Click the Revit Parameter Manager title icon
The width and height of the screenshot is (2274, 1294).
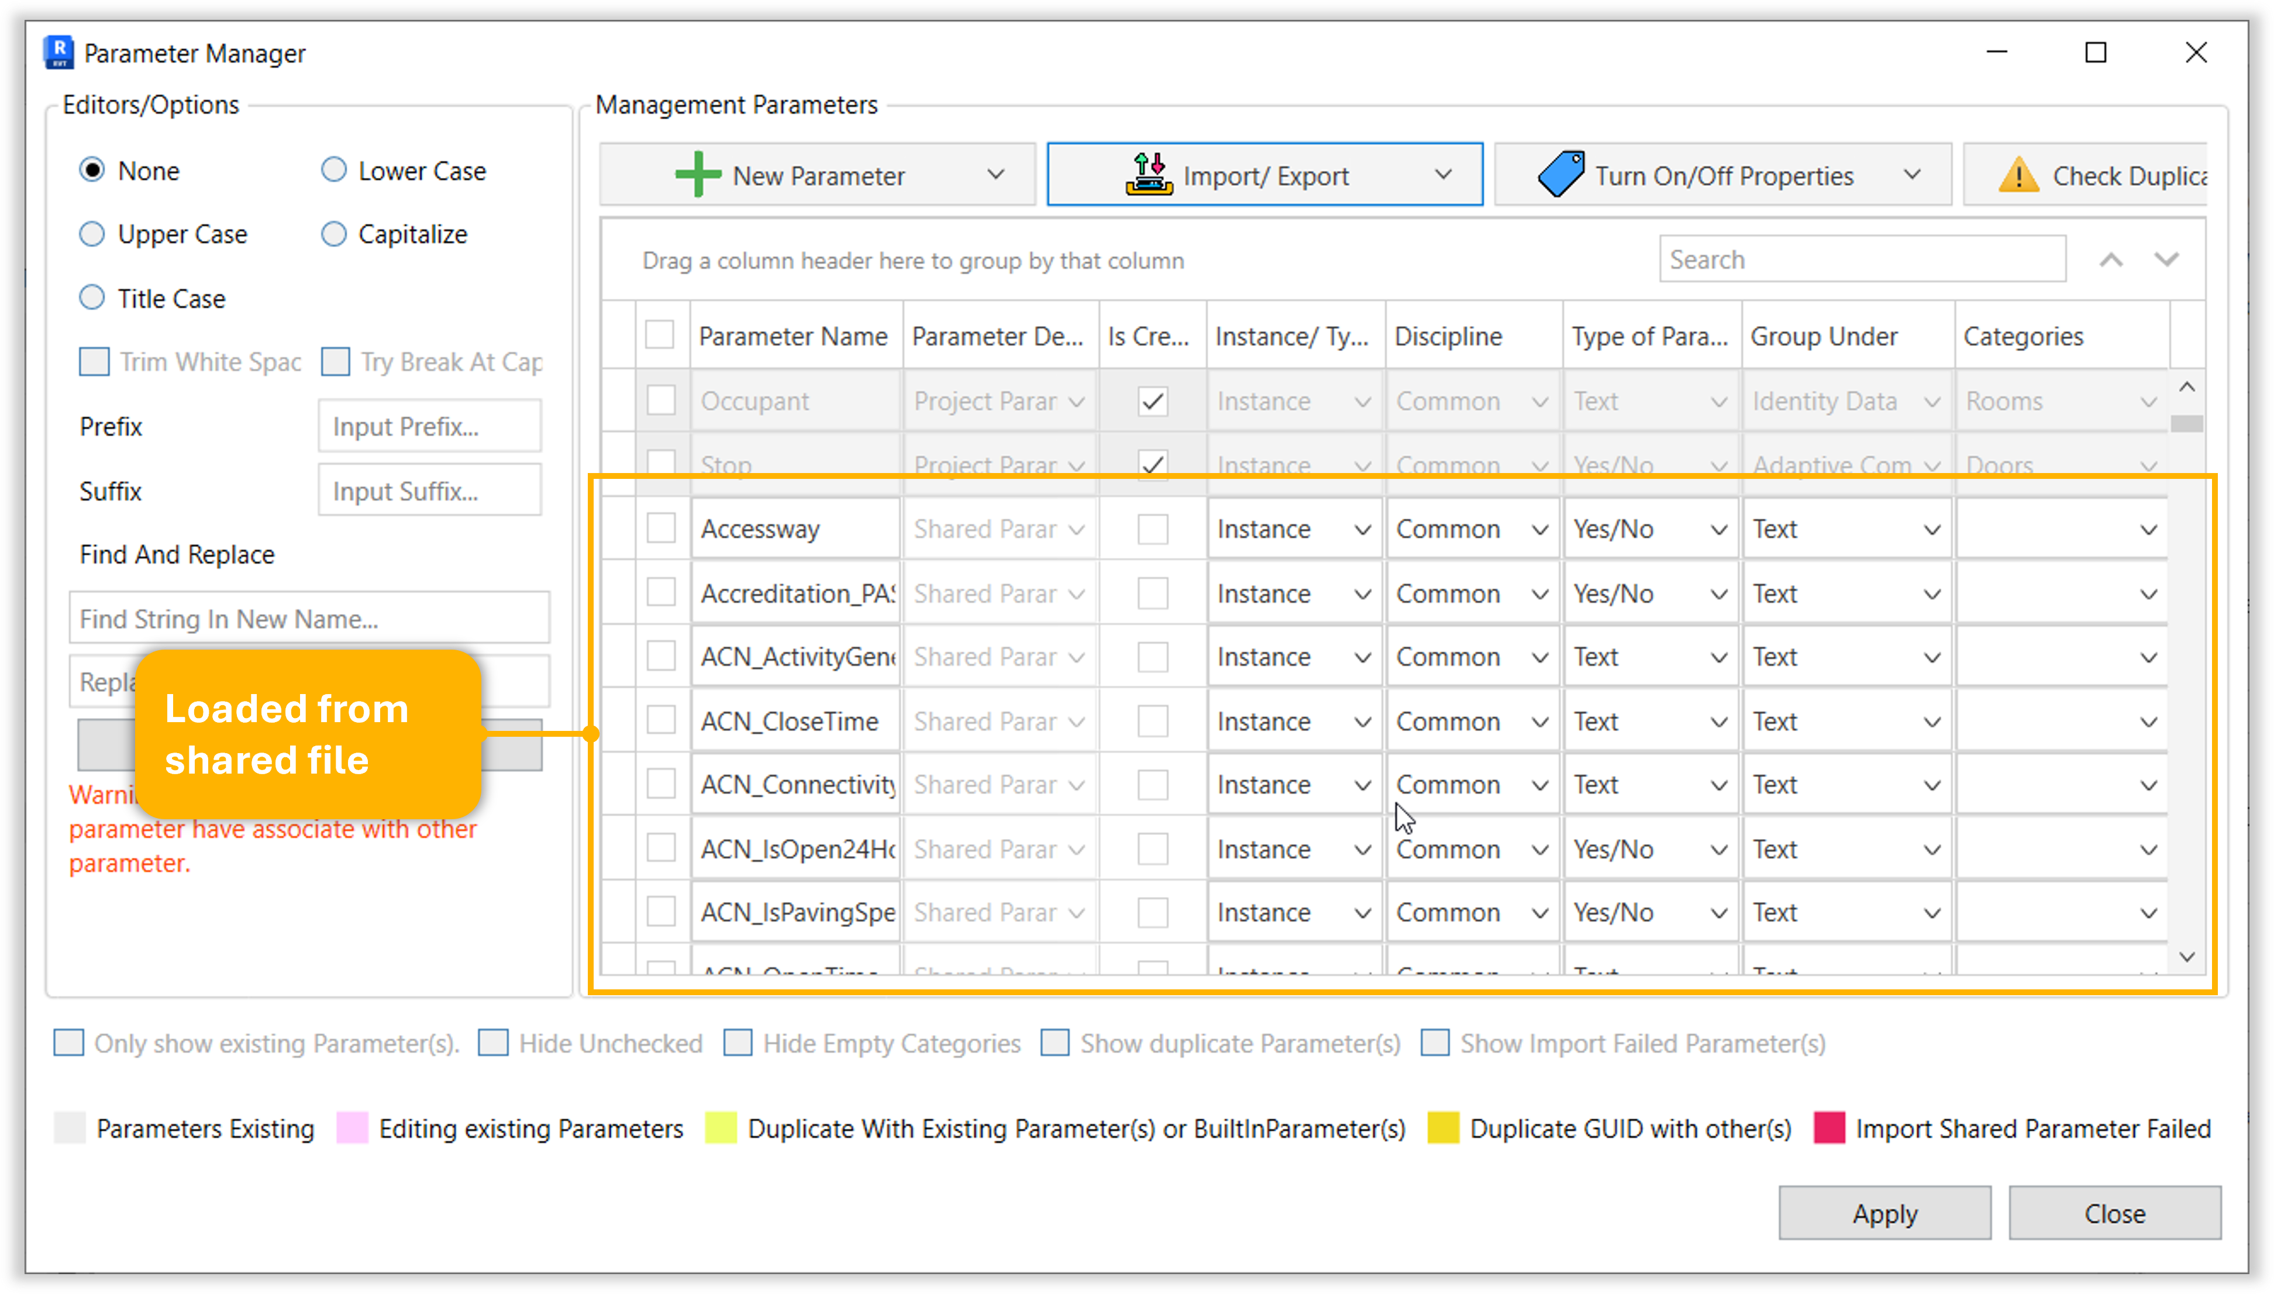[x=58, y=53]
